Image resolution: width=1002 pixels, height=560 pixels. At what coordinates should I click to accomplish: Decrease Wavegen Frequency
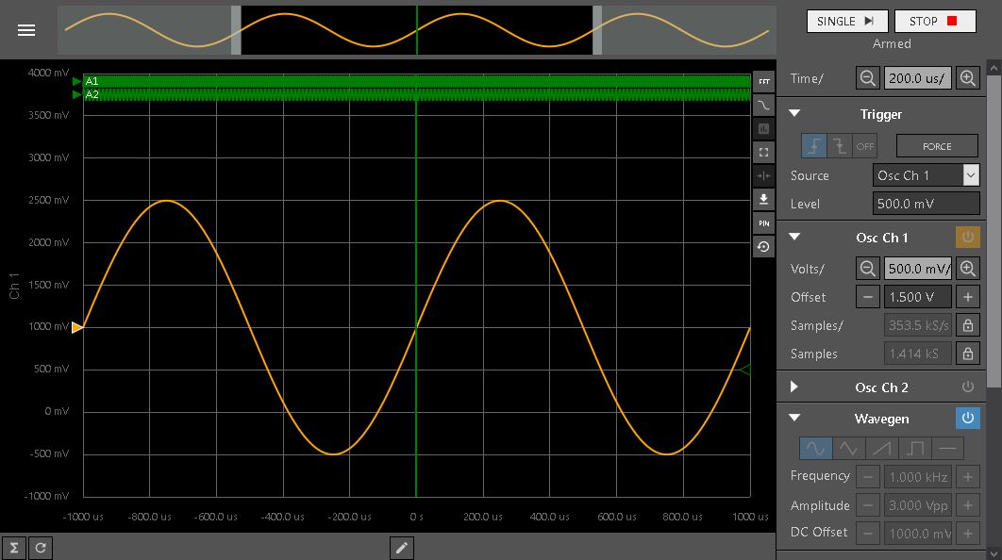[x=868, y=477]
